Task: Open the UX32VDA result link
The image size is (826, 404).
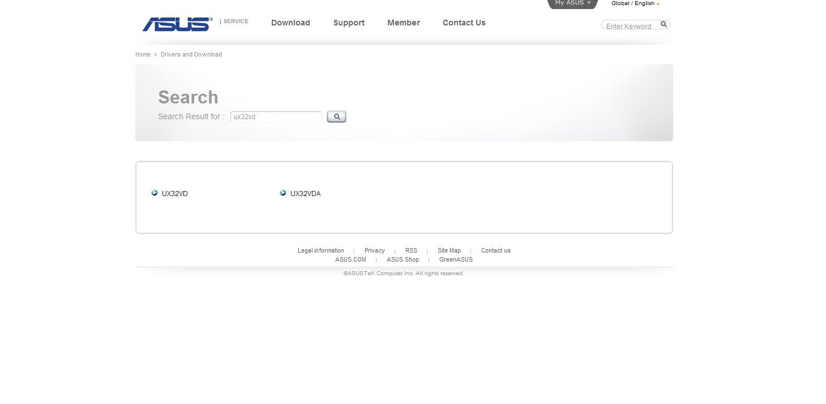Action: point(306,194)
